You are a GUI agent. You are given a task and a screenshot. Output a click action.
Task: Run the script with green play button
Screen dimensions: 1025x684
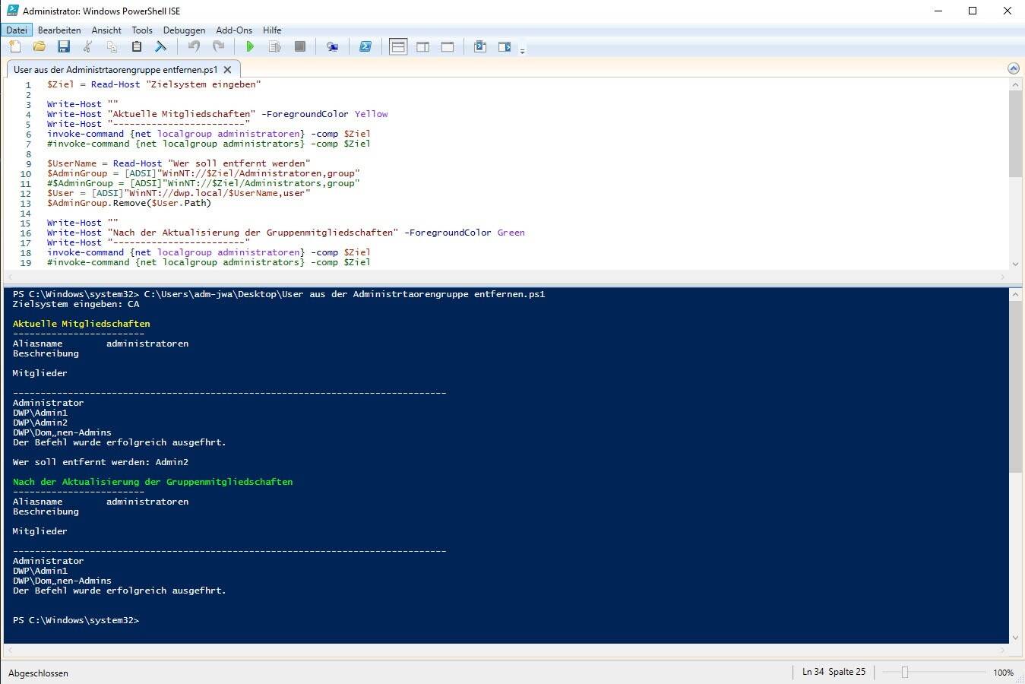(250, 47)
